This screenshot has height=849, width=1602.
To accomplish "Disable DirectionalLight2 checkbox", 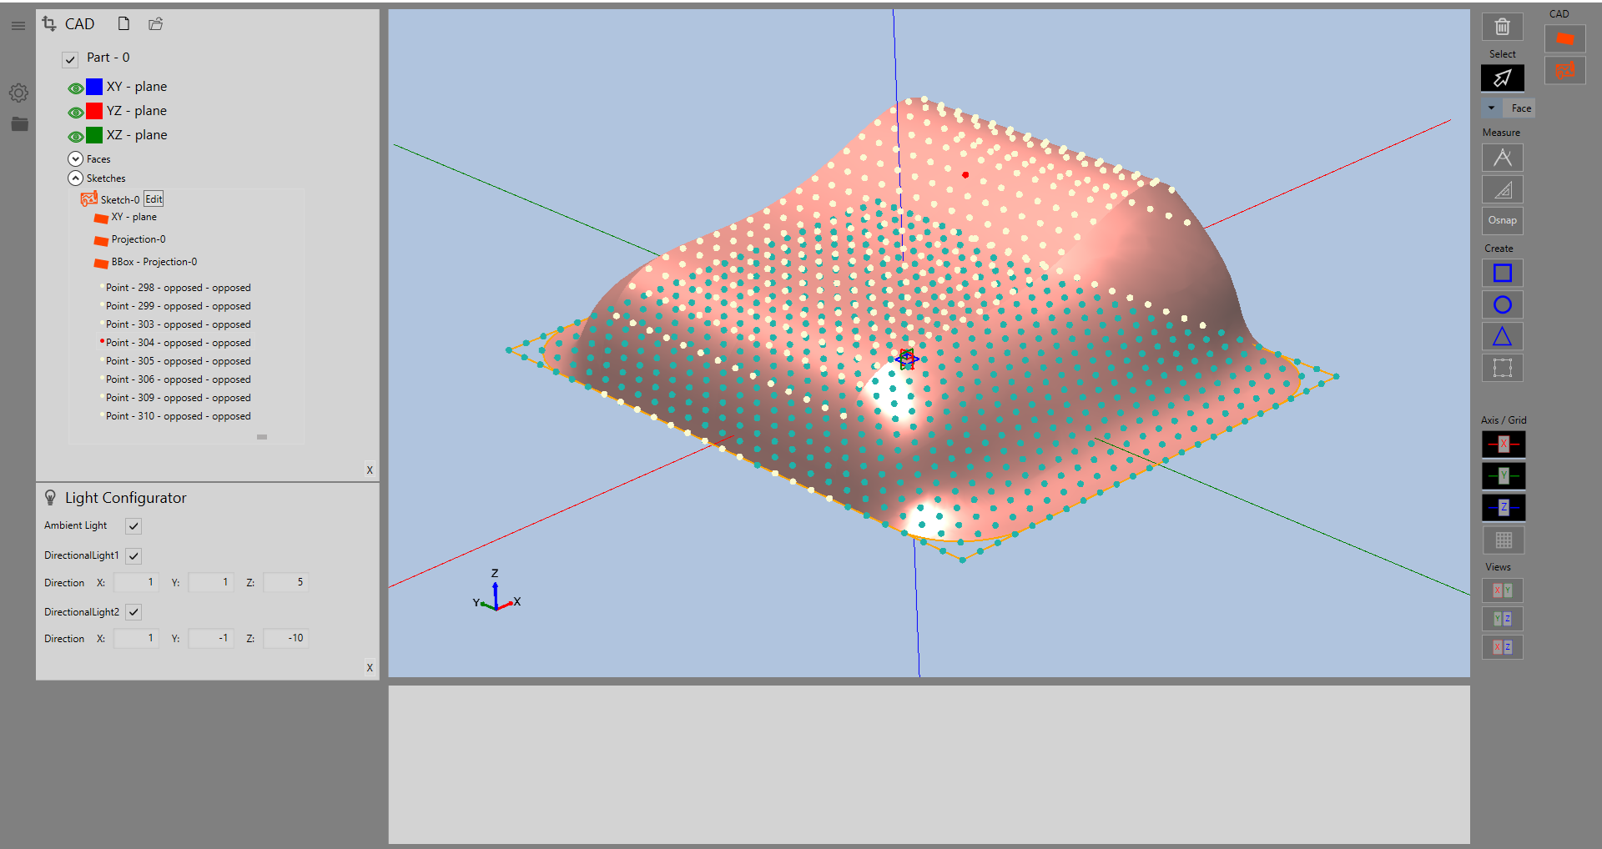I will click(133, 612).
